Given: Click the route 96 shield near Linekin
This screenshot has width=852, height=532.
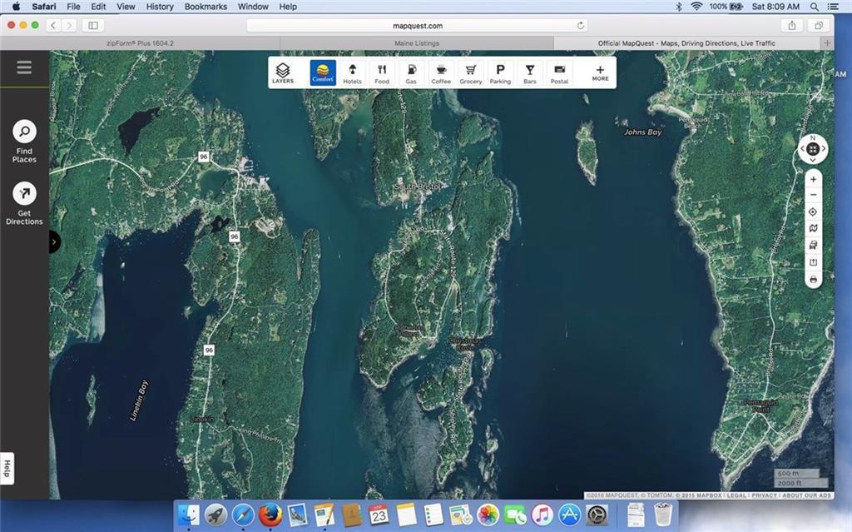Looking at the screenshot, I should [209, 351].
